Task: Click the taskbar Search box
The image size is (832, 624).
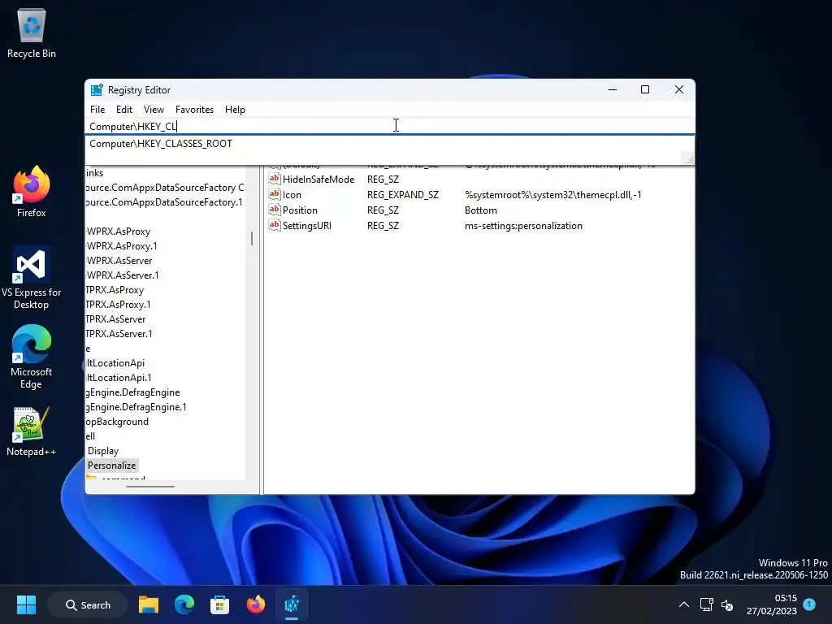Action: [x=88, y=604]
